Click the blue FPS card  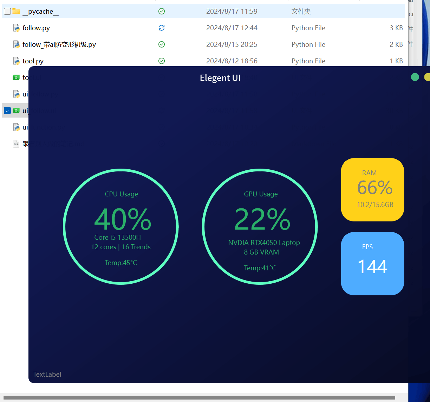click(373, 264)
